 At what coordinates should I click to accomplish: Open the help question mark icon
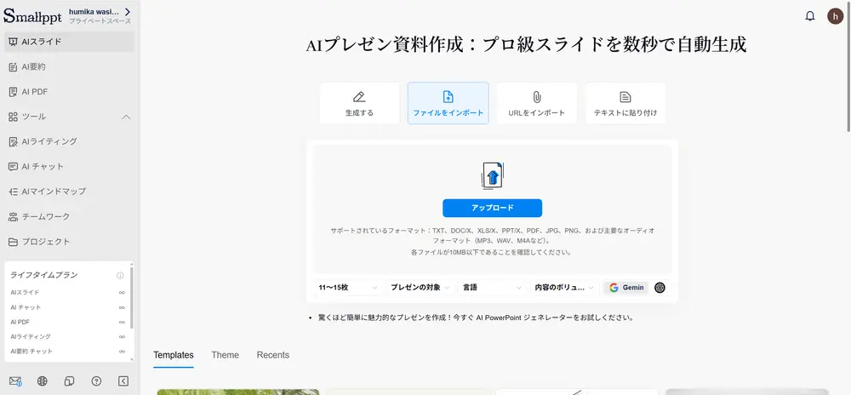tap(96, 381)
